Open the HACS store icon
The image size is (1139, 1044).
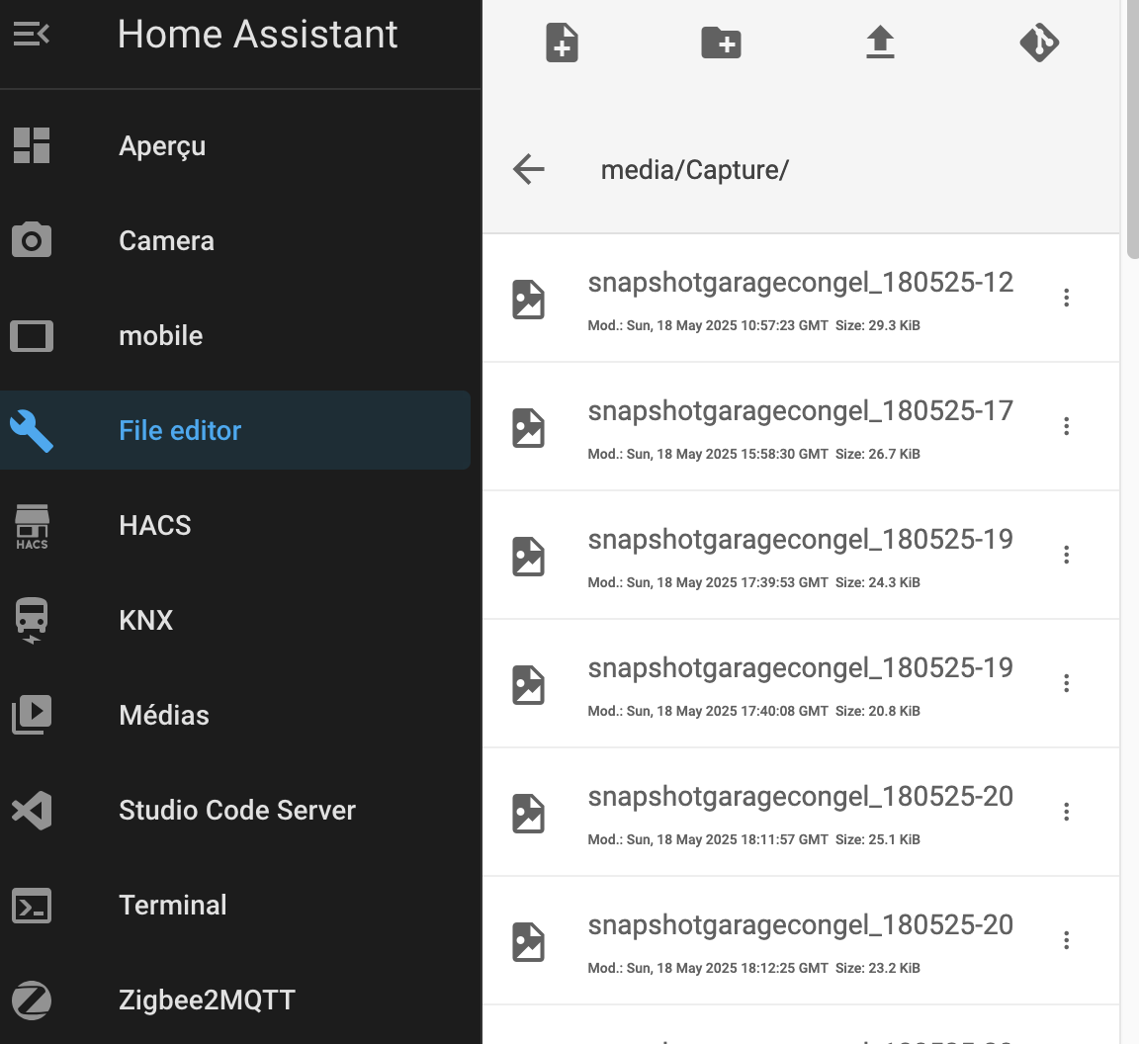32,527
